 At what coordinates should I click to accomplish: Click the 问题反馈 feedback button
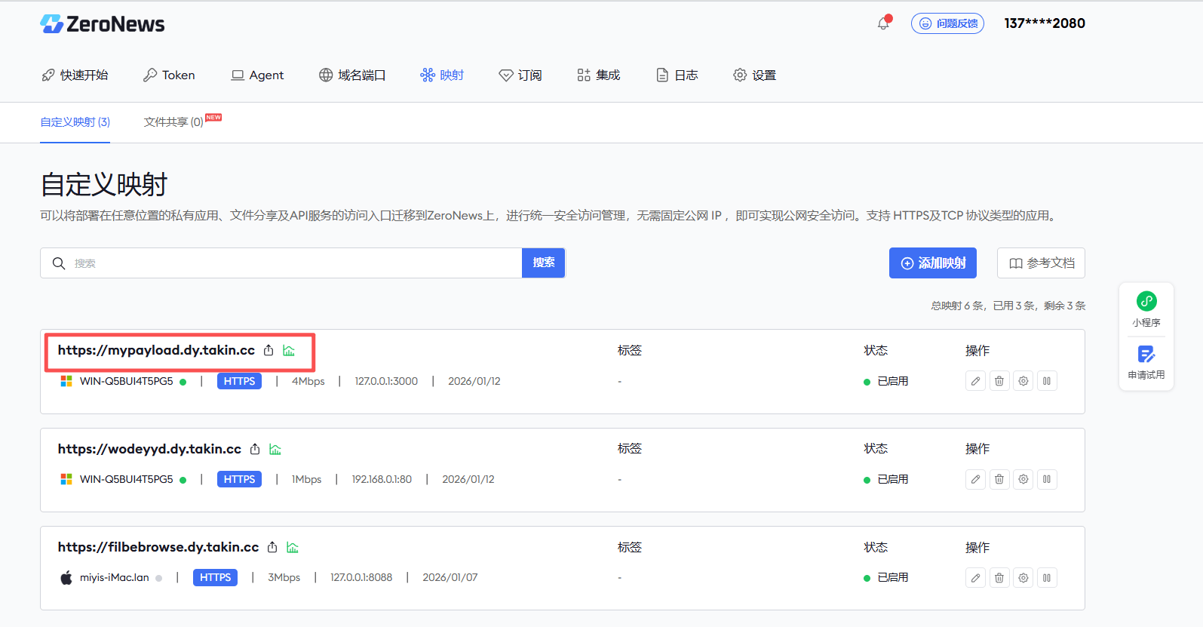point(947,23)
